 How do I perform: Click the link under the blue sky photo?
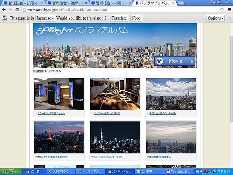[162, 114]
